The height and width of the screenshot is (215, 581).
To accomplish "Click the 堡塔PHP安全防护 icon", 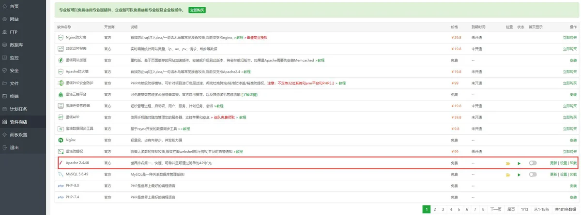I will pos(61,83).
